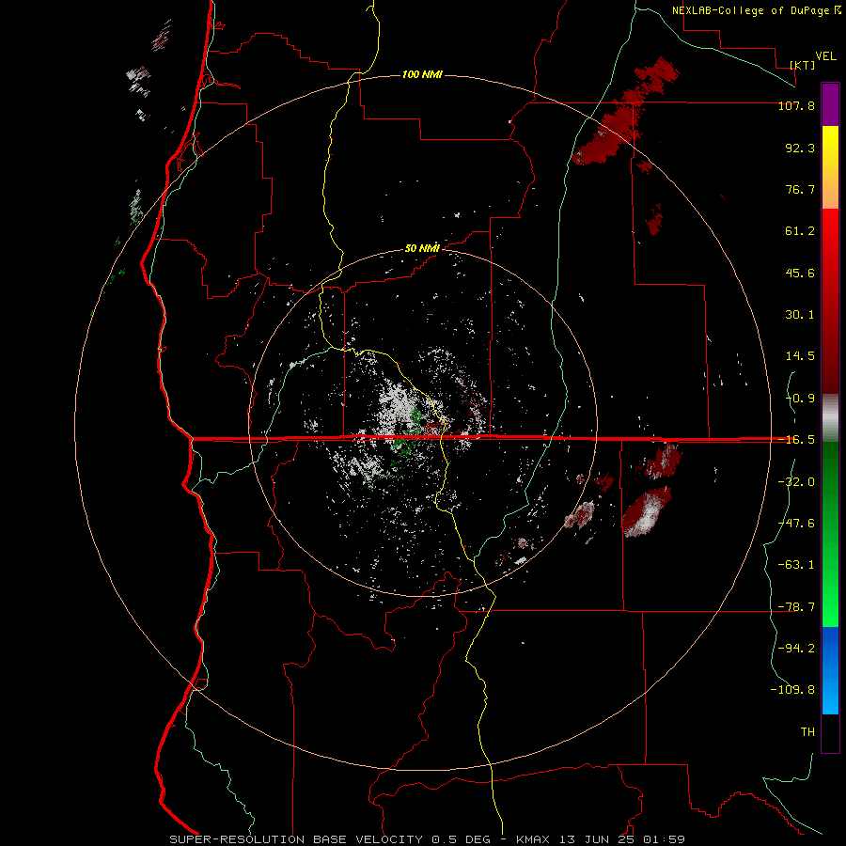Image resolution: width=846 pixels, height=846 pixels.
Task: Select the -63.1 velocity scale value
Action: (x=796, y=565)
